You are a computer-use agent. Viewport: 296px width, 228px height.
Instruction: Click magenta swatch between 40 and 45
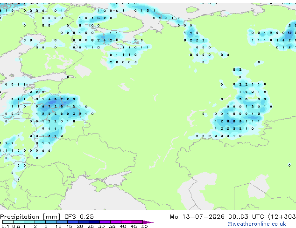pyautogui.click(x=127, y=222)
